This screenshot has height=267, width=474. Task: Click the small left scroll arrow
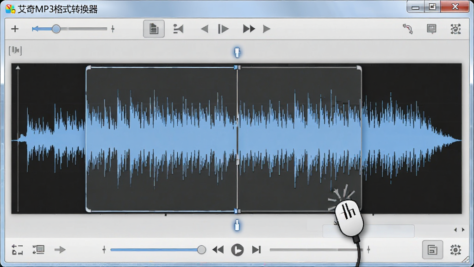(455, 230)
